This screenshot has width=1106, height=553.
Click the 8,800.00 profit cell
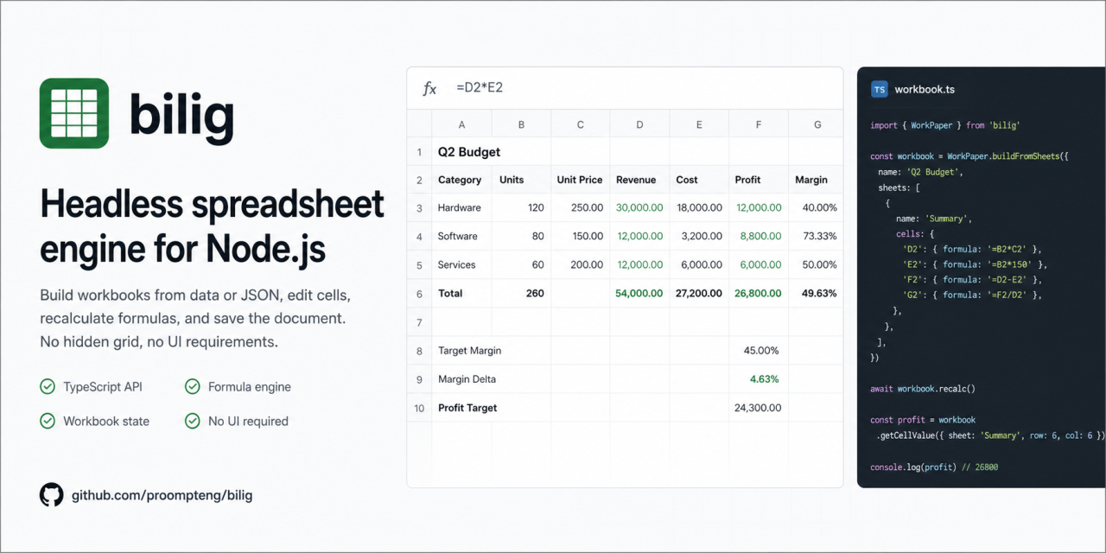(759, 237)
